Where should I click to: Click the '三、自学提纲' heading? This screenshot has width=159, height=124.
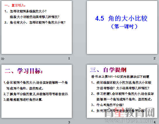tap(108, 70)
